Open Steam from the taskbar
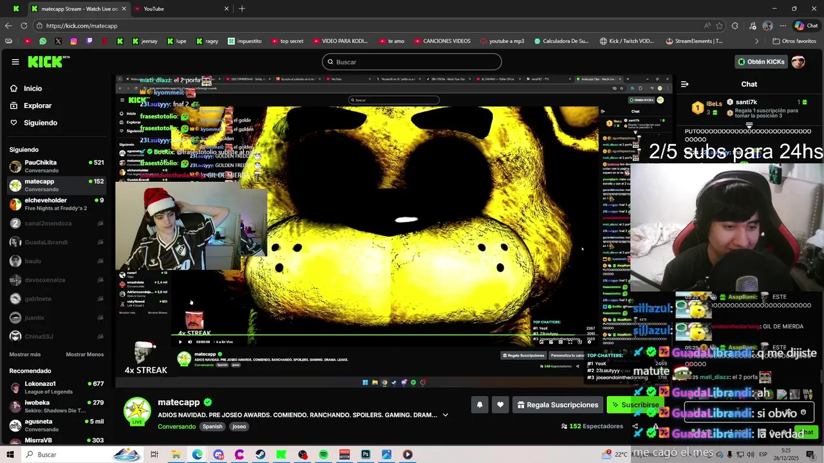The width and height of the screenshot is (824, 463). point(260,455)
